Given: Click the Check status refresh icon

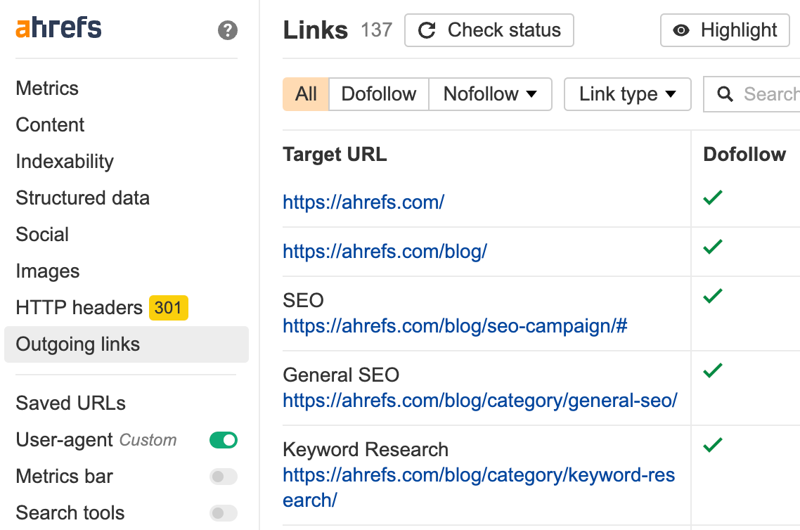Looking at the screenshot, I should tap(427, 31).
